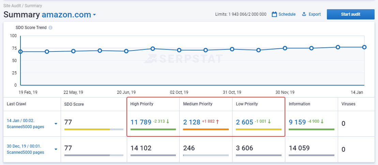Select the first chart point at 19 Feb, 19
The height and width of the screenshot is (165, 378).
click(x=20, y=51)
